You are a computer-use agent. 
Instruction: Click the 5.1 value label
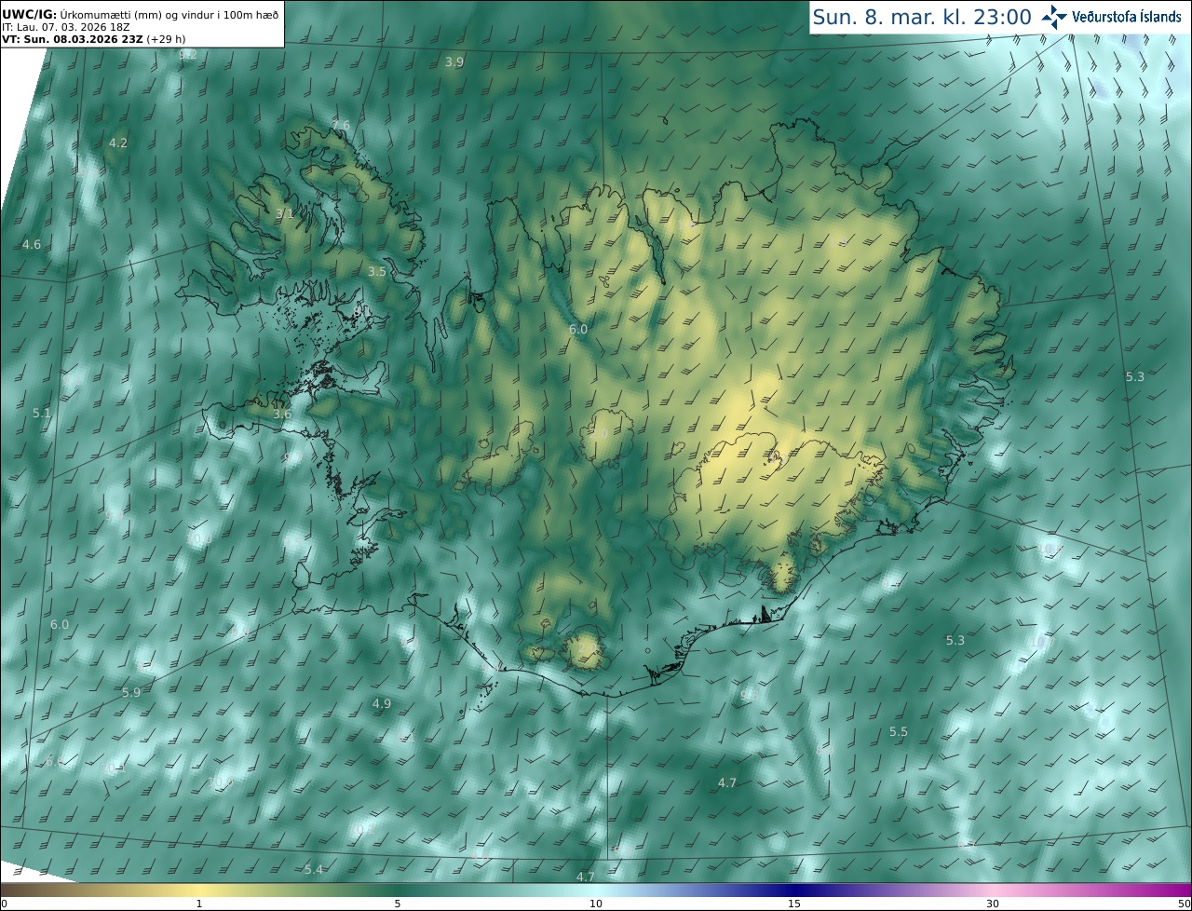click(x=42, y=413)
